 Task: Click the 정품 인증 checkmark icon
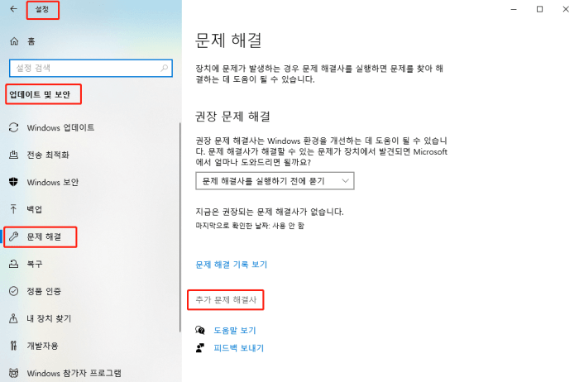[x=13, y=291]
